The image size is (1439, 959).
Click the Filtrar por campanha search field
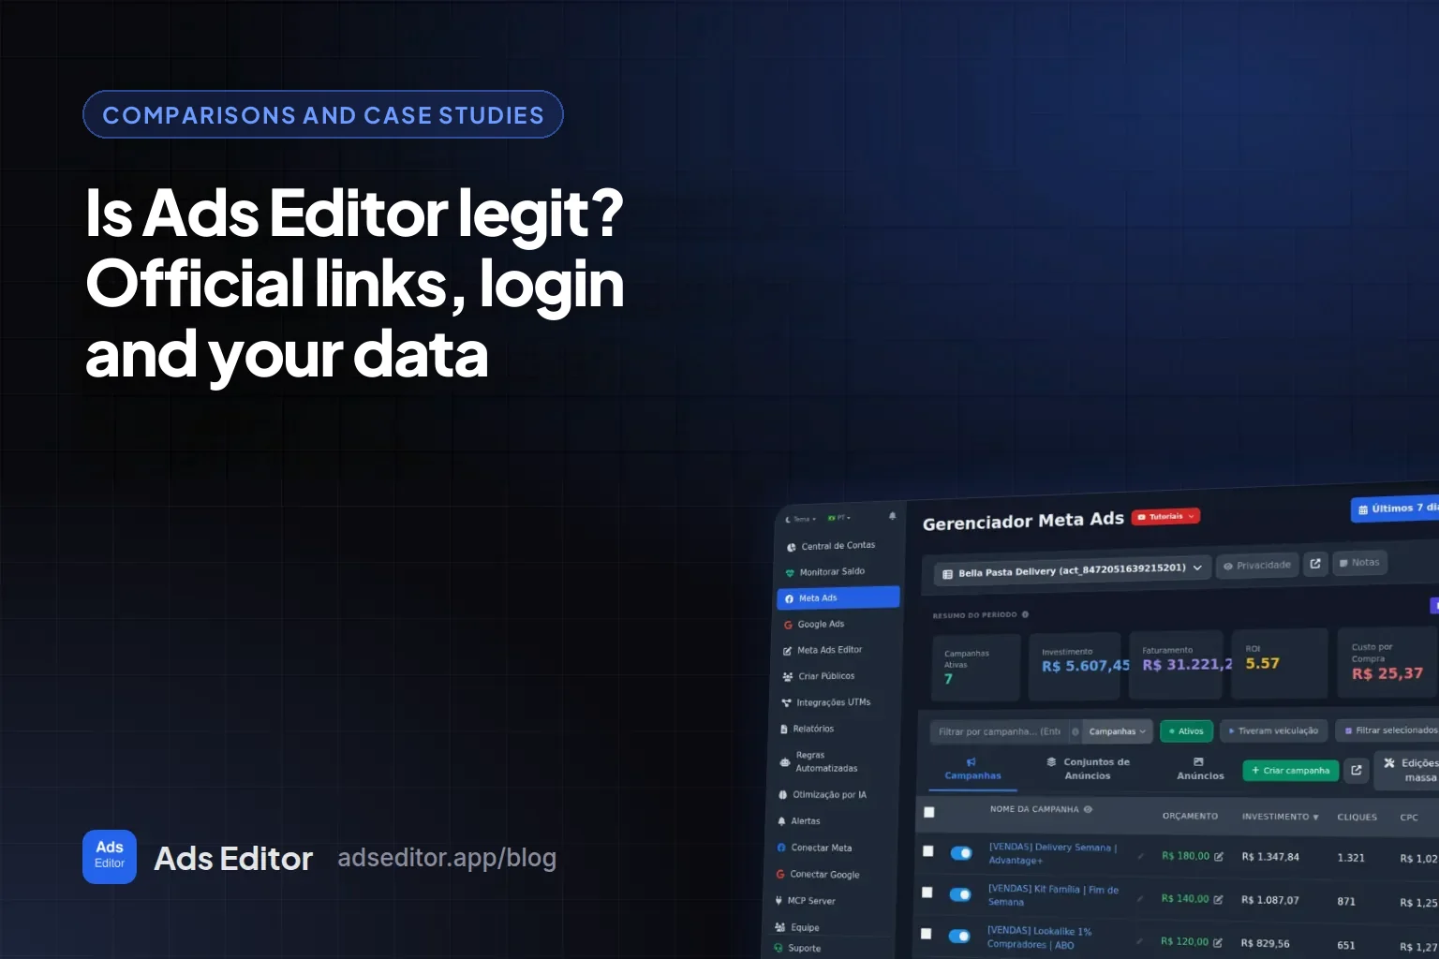tap(999, 731)
